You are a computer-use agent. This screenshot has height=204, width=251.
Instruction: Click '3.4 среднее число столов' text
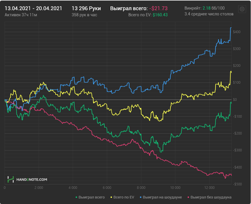pos(209,14)
